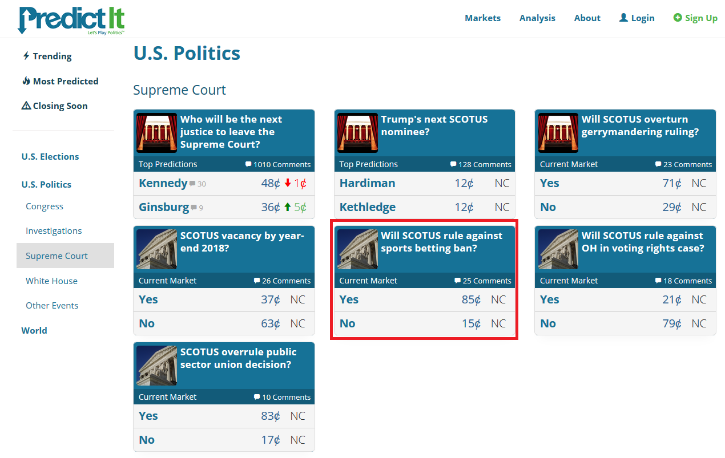Open 'Will SCOTUS overturn gerrymandering ruling?' title
Viewport: 725px width, 458px height.
(x=640, y=125)
